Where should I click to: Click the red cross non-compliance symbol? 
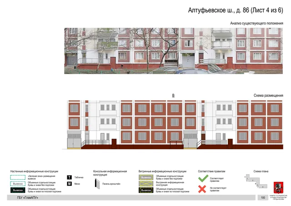202,189
